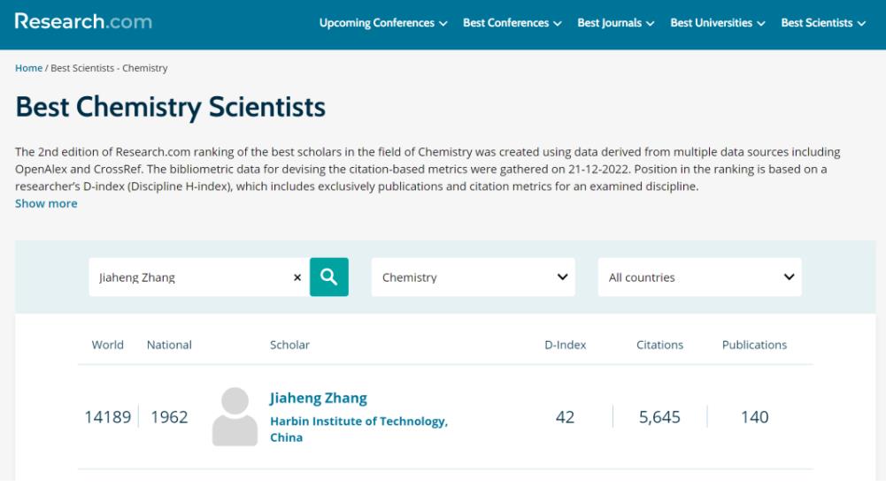The image size is (886, 486).
Task: Clear the search field with the X icon
Action: coord(297,277)
